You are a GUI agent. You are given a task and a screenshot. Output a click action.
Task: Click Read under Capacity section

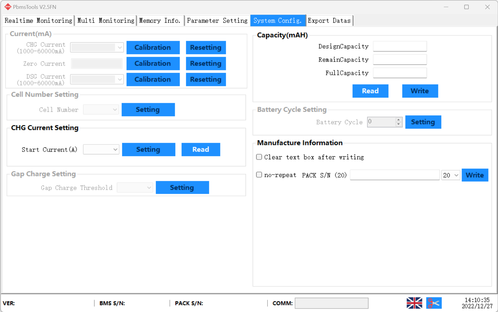370,91
